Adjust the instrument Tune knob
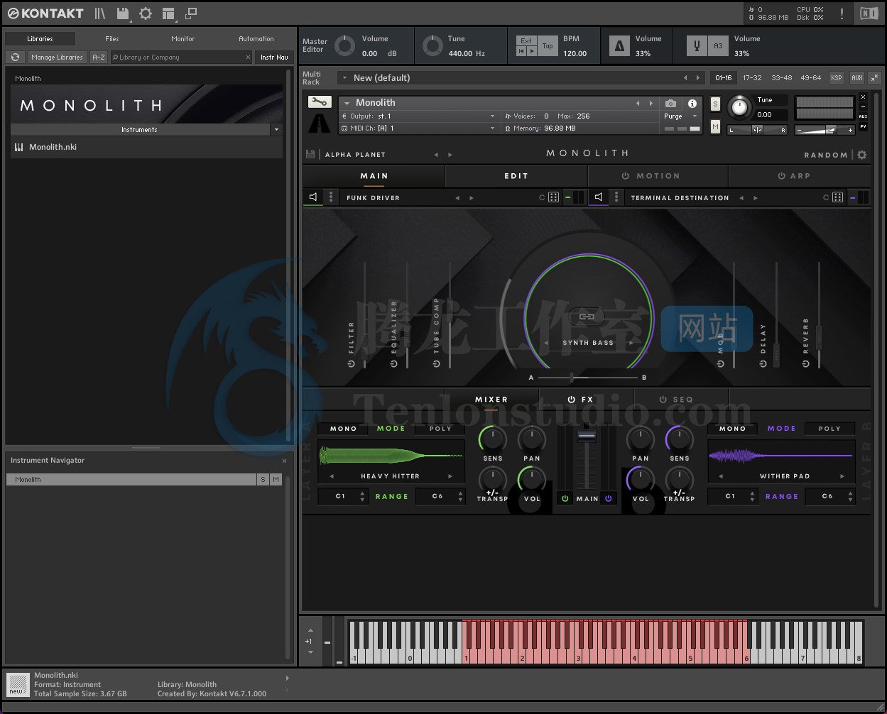Image resolution: width=887 pixels, height=714 pixels. [x=740, y=107]
